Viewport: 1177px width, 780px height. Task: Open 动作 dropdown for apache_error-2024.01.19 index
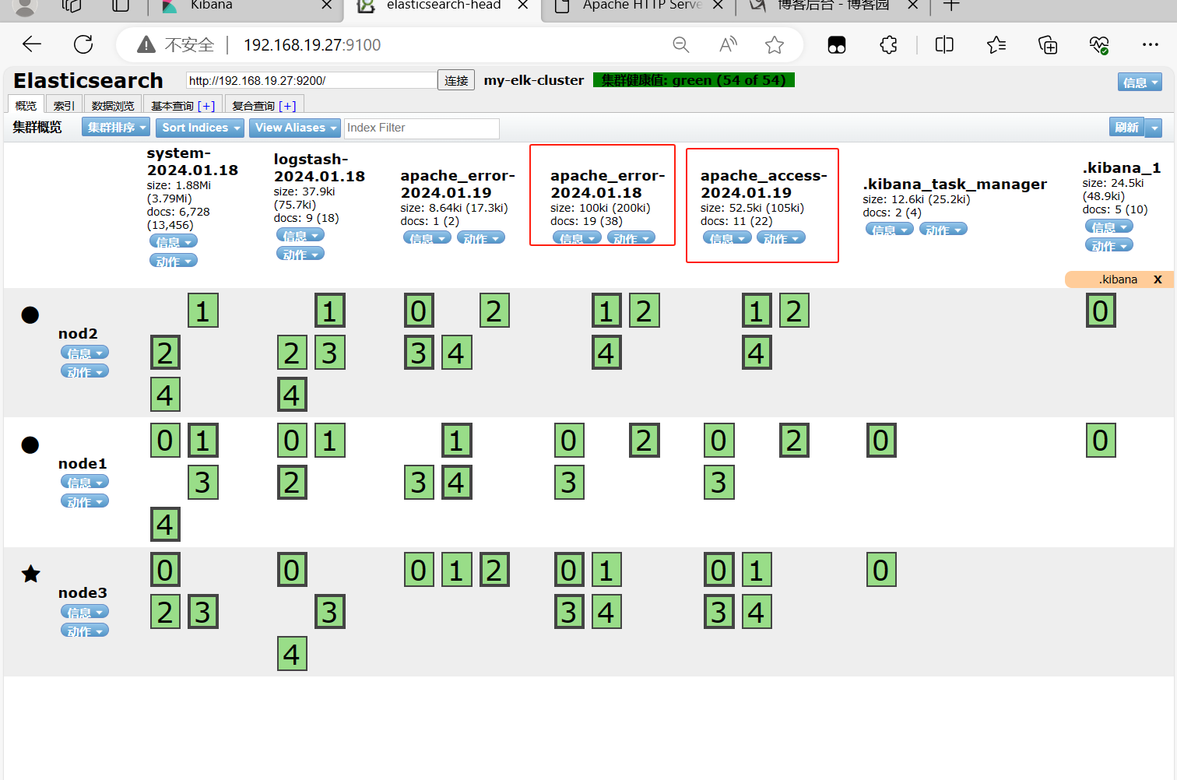tap(481, 238)
